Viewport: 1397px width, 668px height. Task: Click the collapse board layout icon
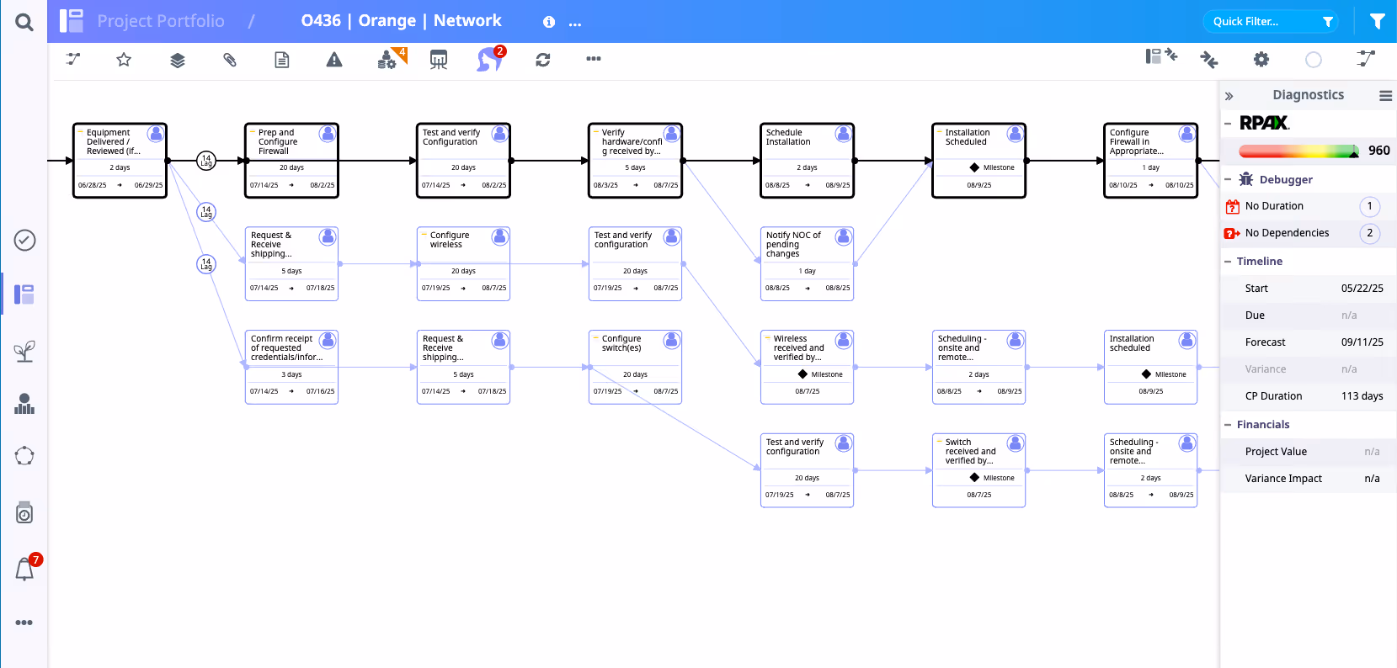[x=1161, y=56]
